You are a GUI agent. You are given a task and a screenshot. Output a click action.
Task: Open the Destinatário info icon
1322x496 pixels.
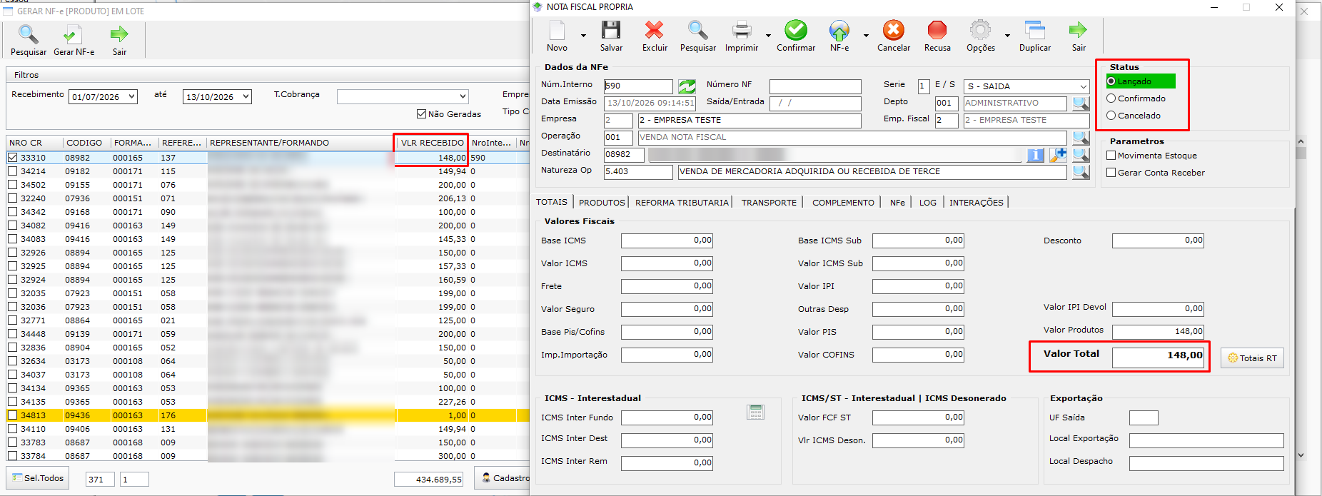[x=1035, y=155]
